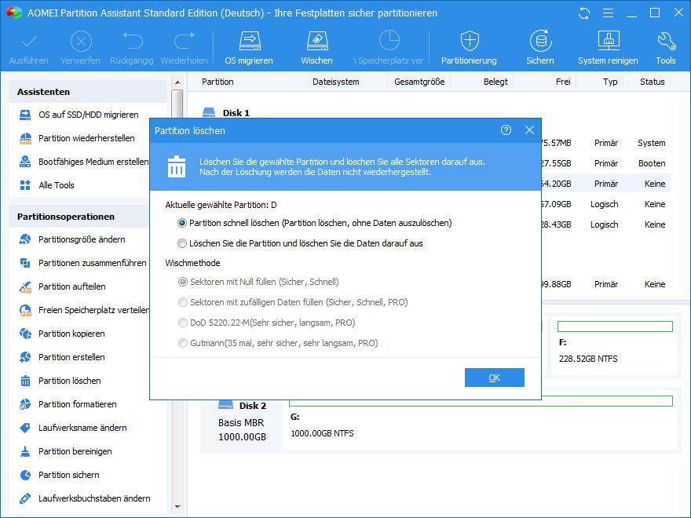The width and height of the screenshot is (691, 518).
Task: Click the Wiederholen redo icon
Action: pos(185,41)
